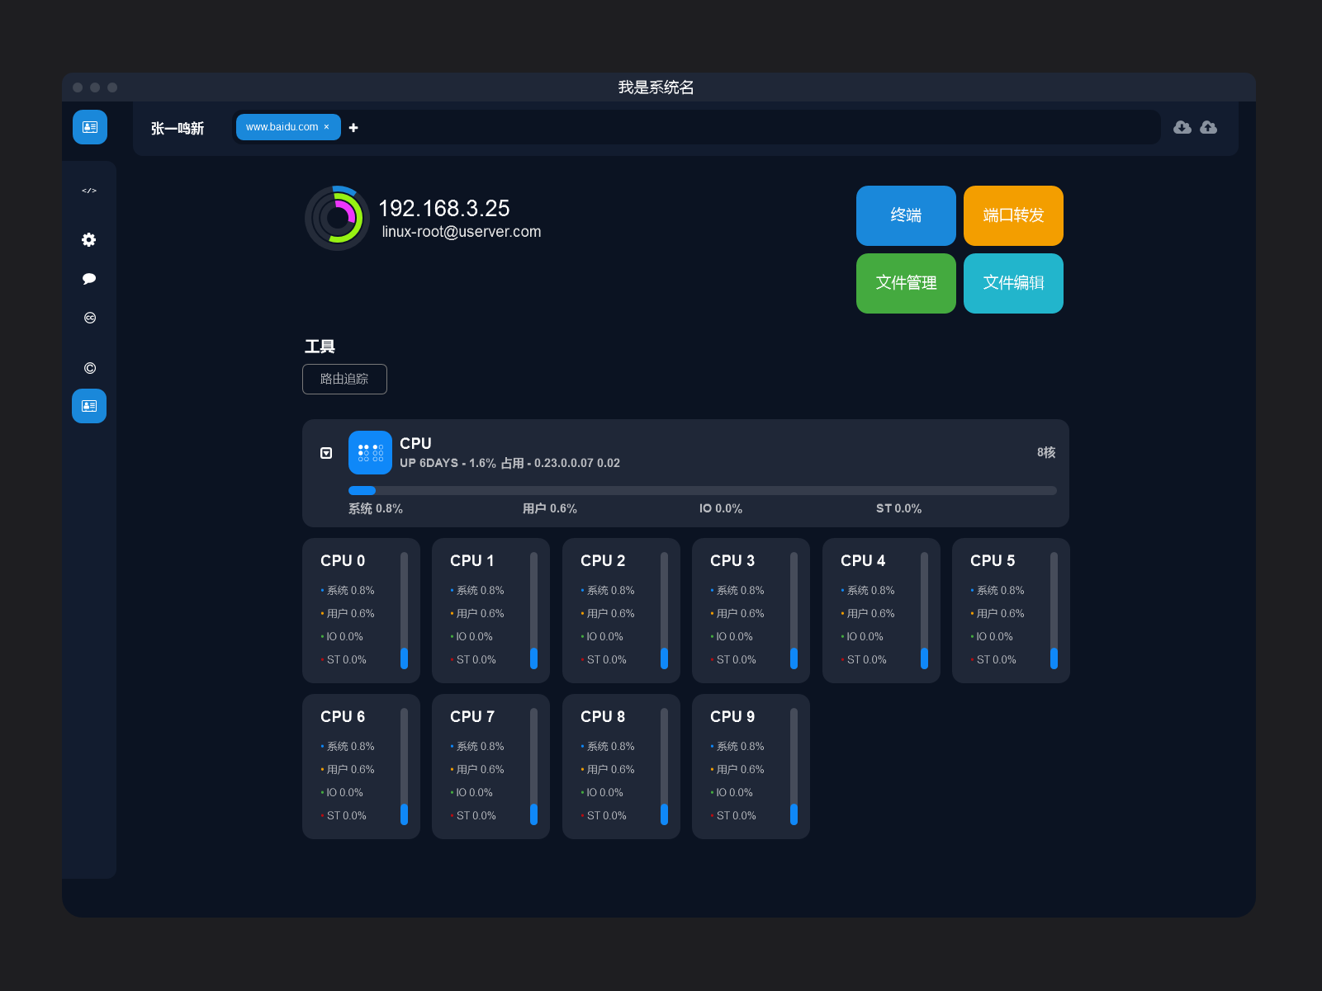Click the copyright symbol icon in sidebar
The width and height of the screenshot is (1322, 991).
(x=90, y=368)
